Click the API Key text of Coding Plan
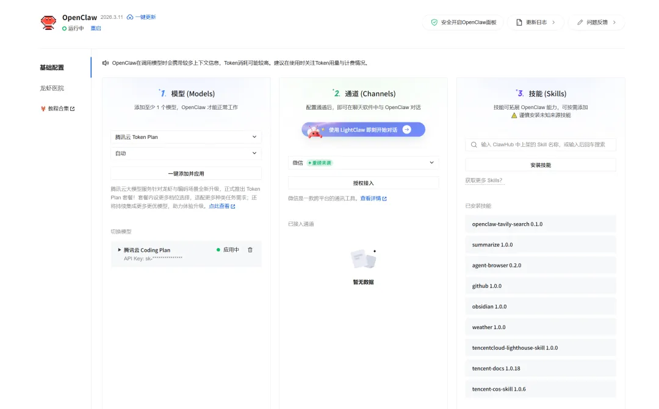 click(153, 258)
